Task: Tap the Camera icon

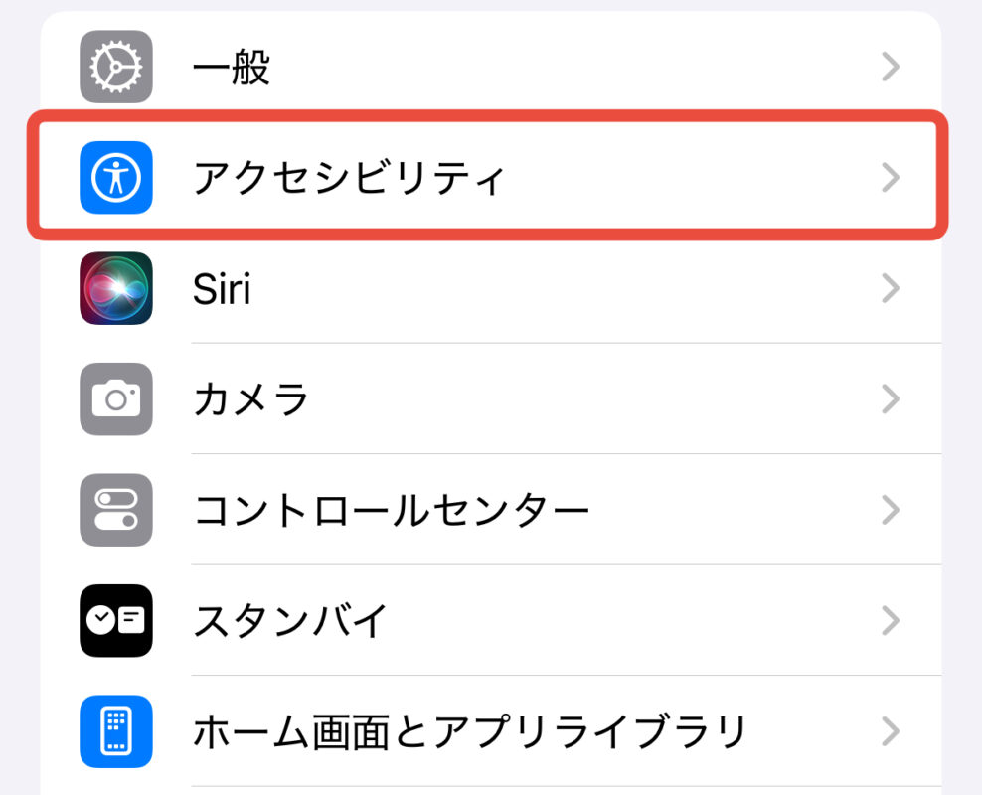Action: tap(116, 399)
